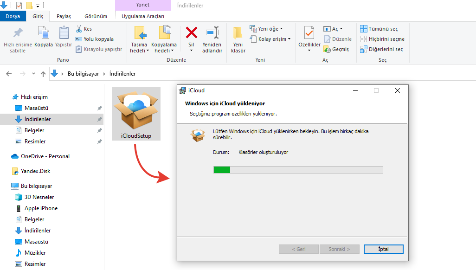Create a new folder with Yeni klasör
This screenshot has height=270, width=476.
(x=238, y=33)
